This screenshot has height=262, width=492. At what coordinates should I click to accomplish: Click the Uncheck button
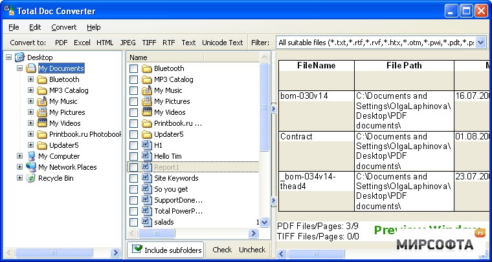252,250
